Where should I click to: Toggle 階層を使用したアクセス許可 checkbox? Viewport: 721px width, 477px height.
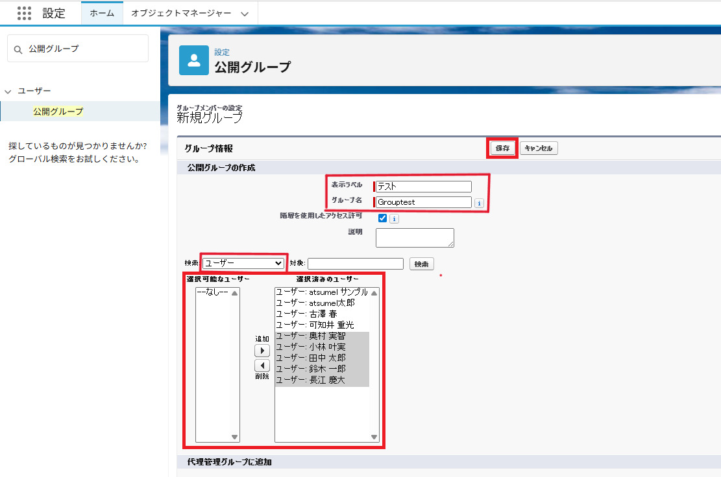click(382, 218)
